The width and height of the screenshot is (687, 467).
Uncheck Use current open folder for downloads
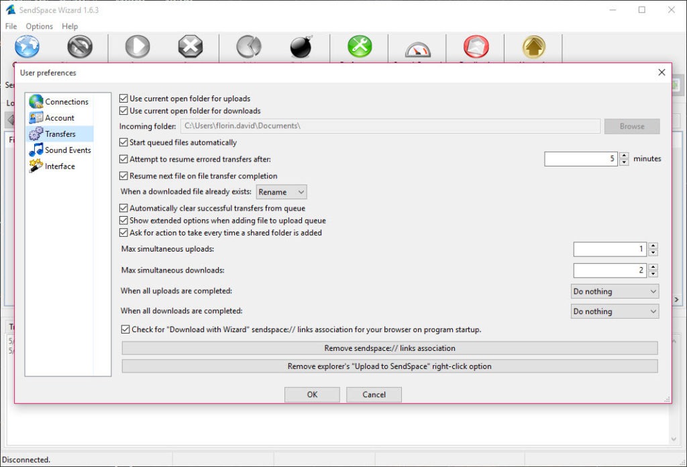[x=123, y=111]
